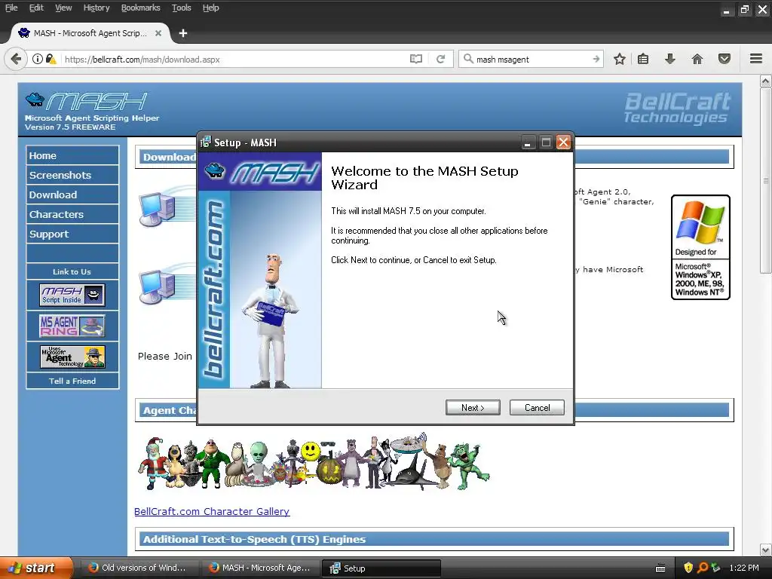
Task: Click the Designed for Windows XP badge
Action: click(x=700, y=247)
